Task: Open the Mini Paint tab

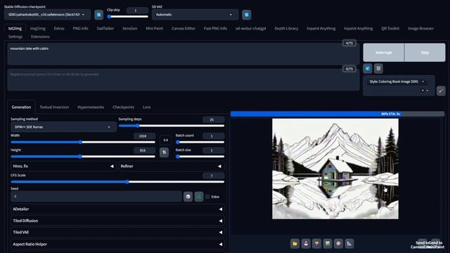Action: pyautogui.click(x=155, y=28)
